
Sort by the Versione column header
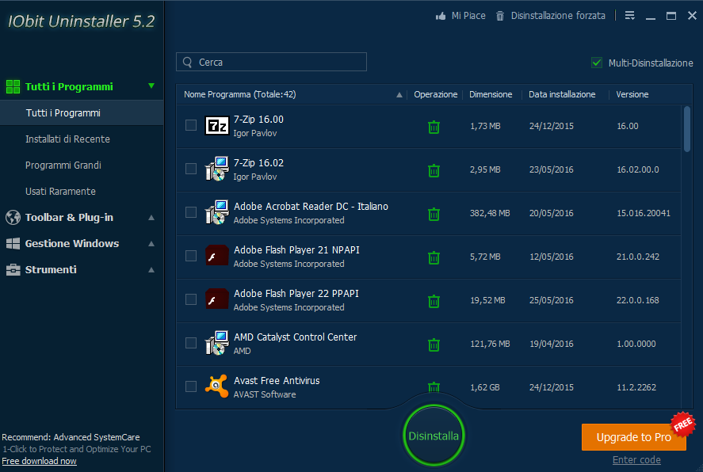pyautogui.click(x=632, y=94)
